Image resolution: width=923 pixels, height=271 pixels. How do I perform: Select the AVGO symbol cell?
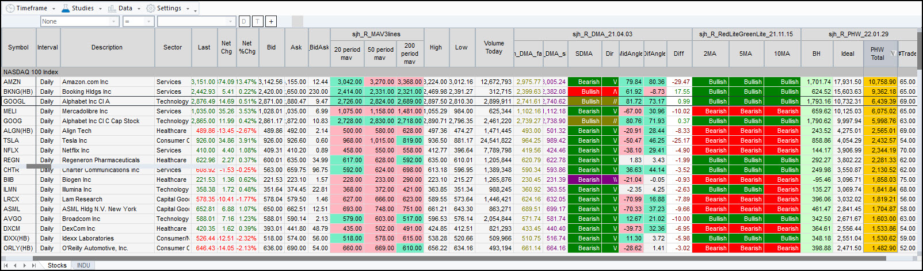click(18, 219)
